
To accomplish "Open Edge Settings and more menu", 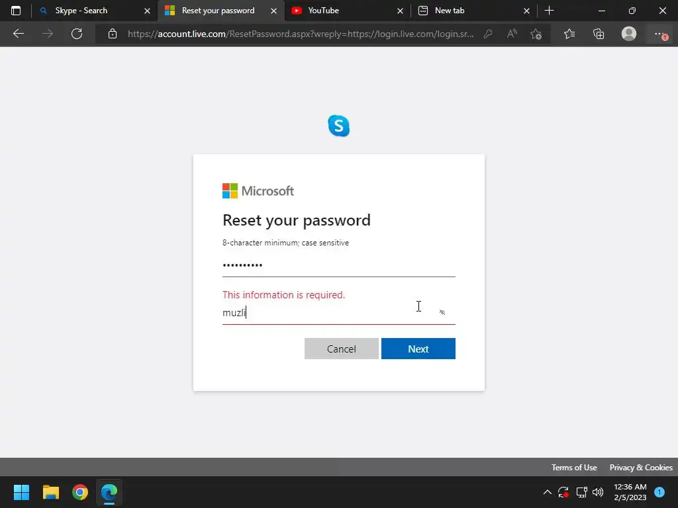I will tap(660, 34).
